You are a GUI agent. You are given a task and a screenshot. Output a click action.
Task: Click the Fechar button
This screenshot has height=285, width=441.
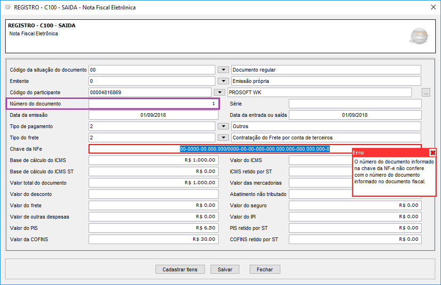[265, 269]
